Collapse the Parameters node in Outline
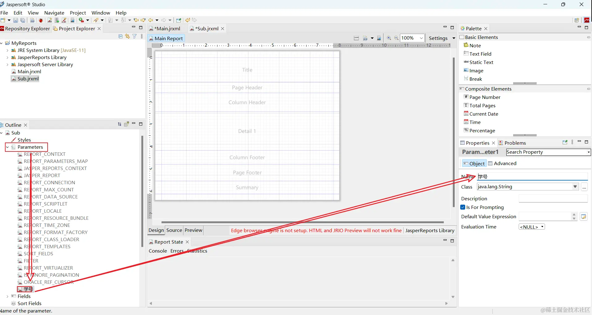Viewport: 592px width, 315px height. point(7,147)
